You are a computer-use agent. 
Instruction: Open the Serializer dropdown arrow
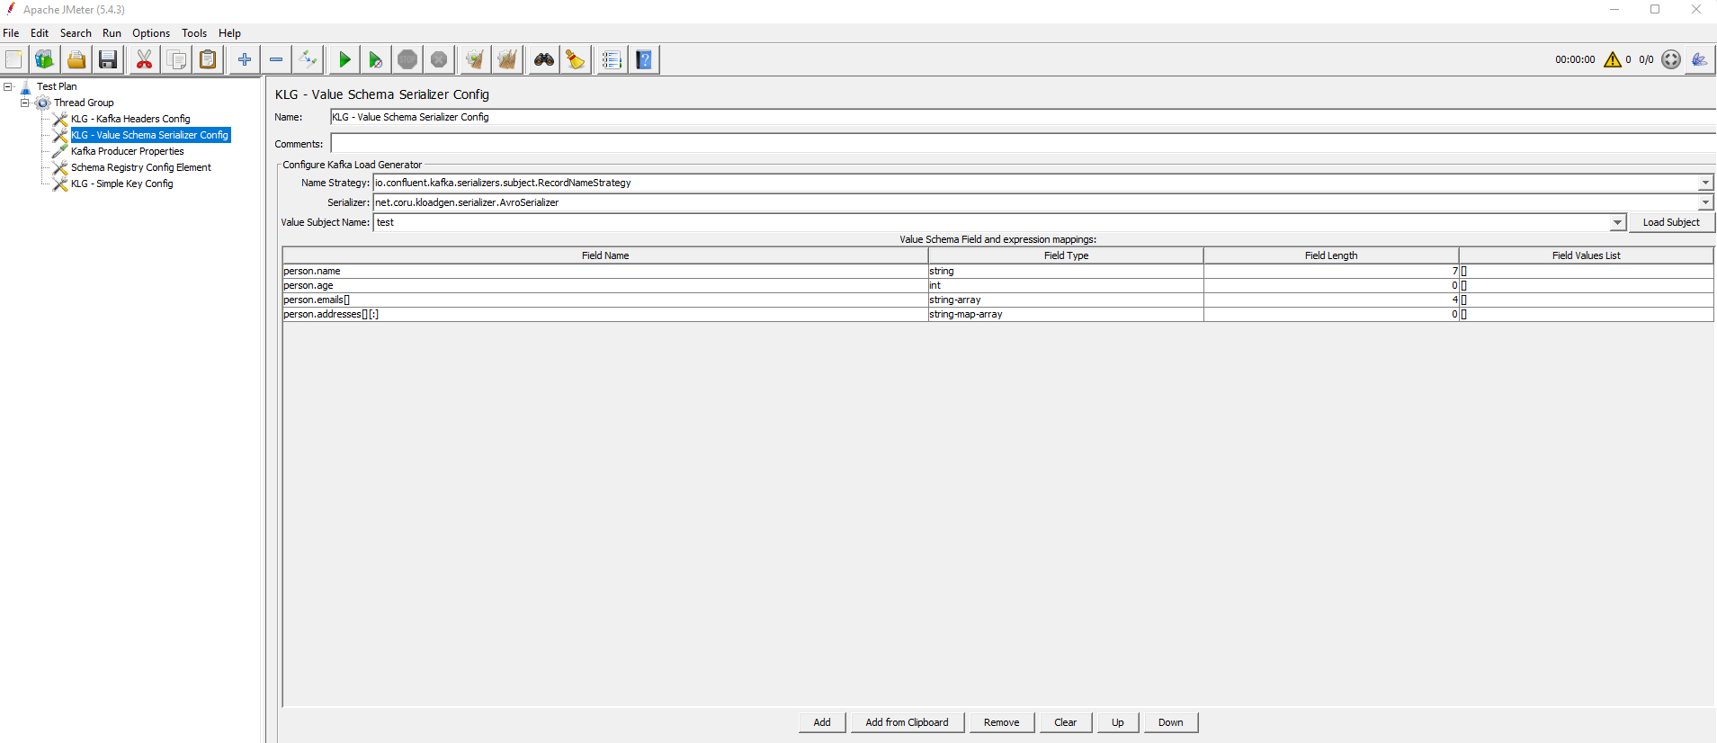click(1705, 202)
